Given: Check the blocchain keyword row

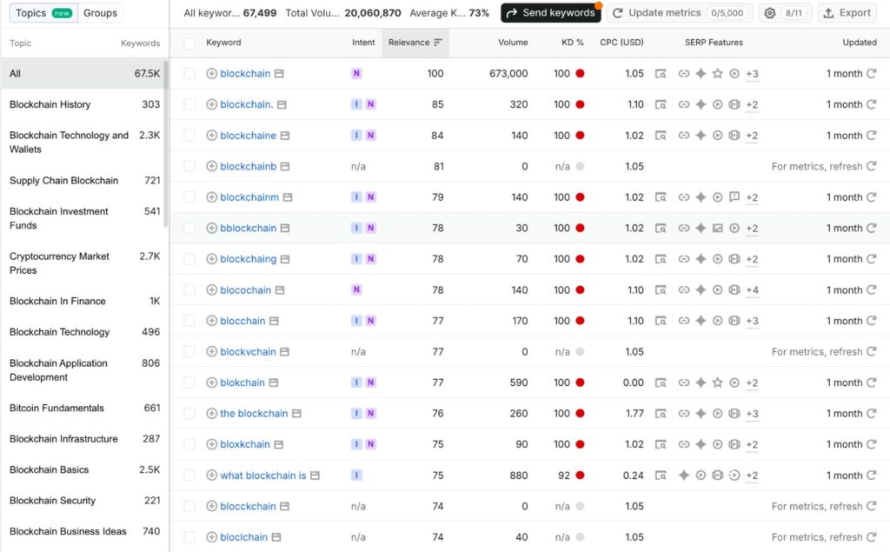Looking at the screenshot, I should [189, 320].
